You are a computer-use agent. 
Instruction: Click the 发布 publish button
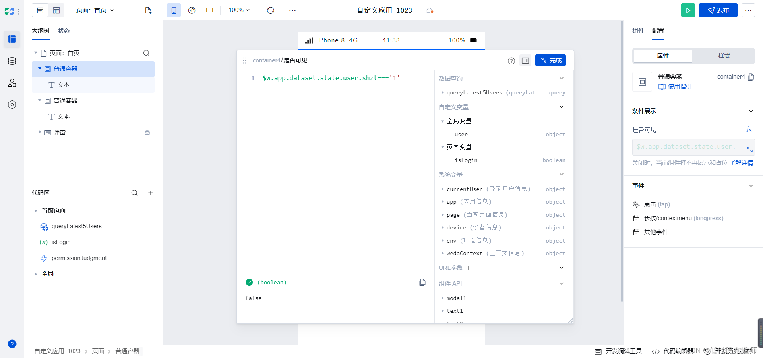point(718,10)
